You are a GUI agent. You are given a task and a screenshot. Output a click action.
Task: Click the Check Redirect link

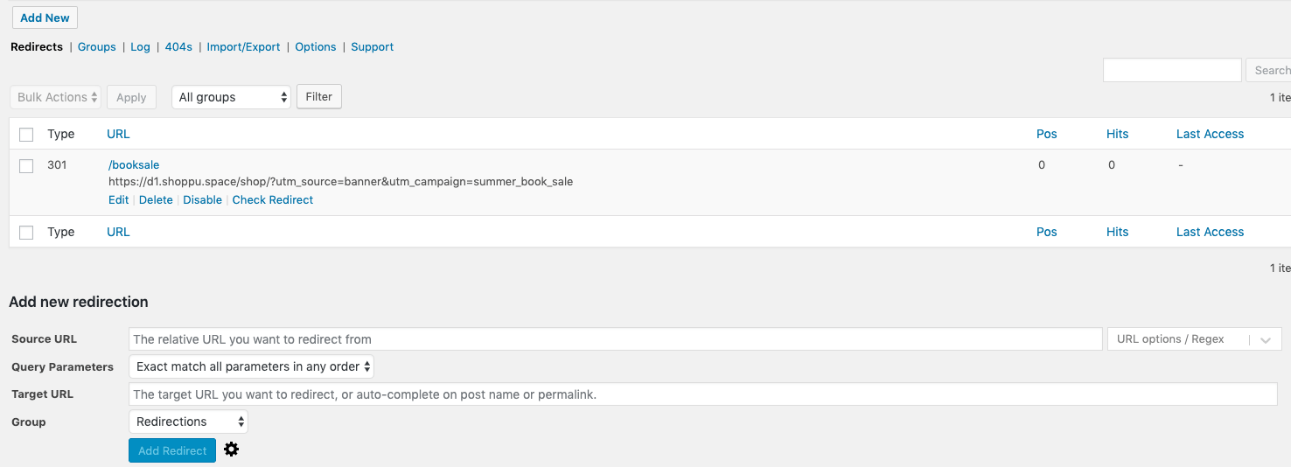(273, 200)
